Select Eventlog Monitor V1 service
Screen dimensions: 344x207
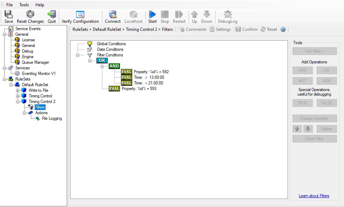click(39, 74)
